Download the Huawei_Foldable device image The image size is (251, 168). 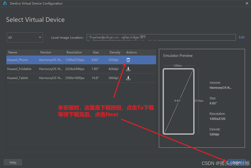(128, 69)
